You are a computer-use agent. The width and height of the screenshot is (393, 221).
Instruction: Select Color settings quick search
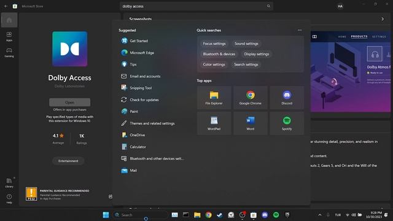point(214,64)
